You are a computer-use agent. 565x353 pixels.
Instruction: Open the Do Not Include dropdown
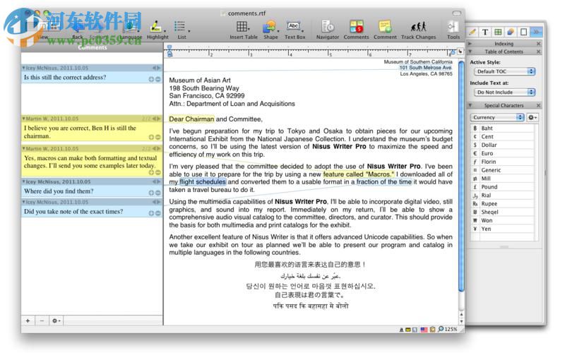[504, 92]
